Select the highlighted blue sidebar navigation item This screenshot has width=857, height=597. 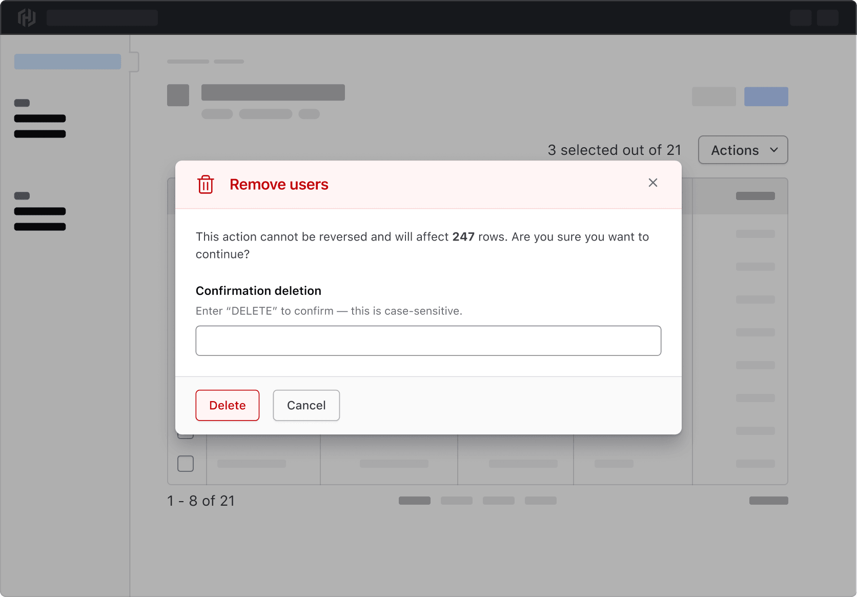coord(67,62)
